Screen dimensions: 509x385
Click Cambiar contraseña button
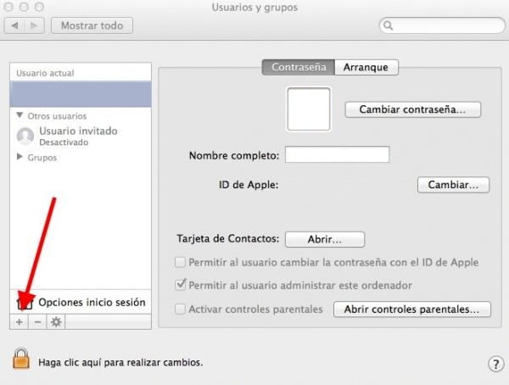click(x=412, y=109)
